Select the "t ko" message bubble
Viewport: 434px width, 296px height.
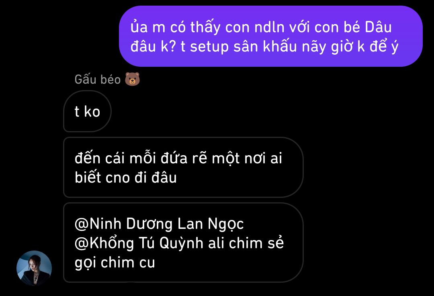[x=87, y=111]
